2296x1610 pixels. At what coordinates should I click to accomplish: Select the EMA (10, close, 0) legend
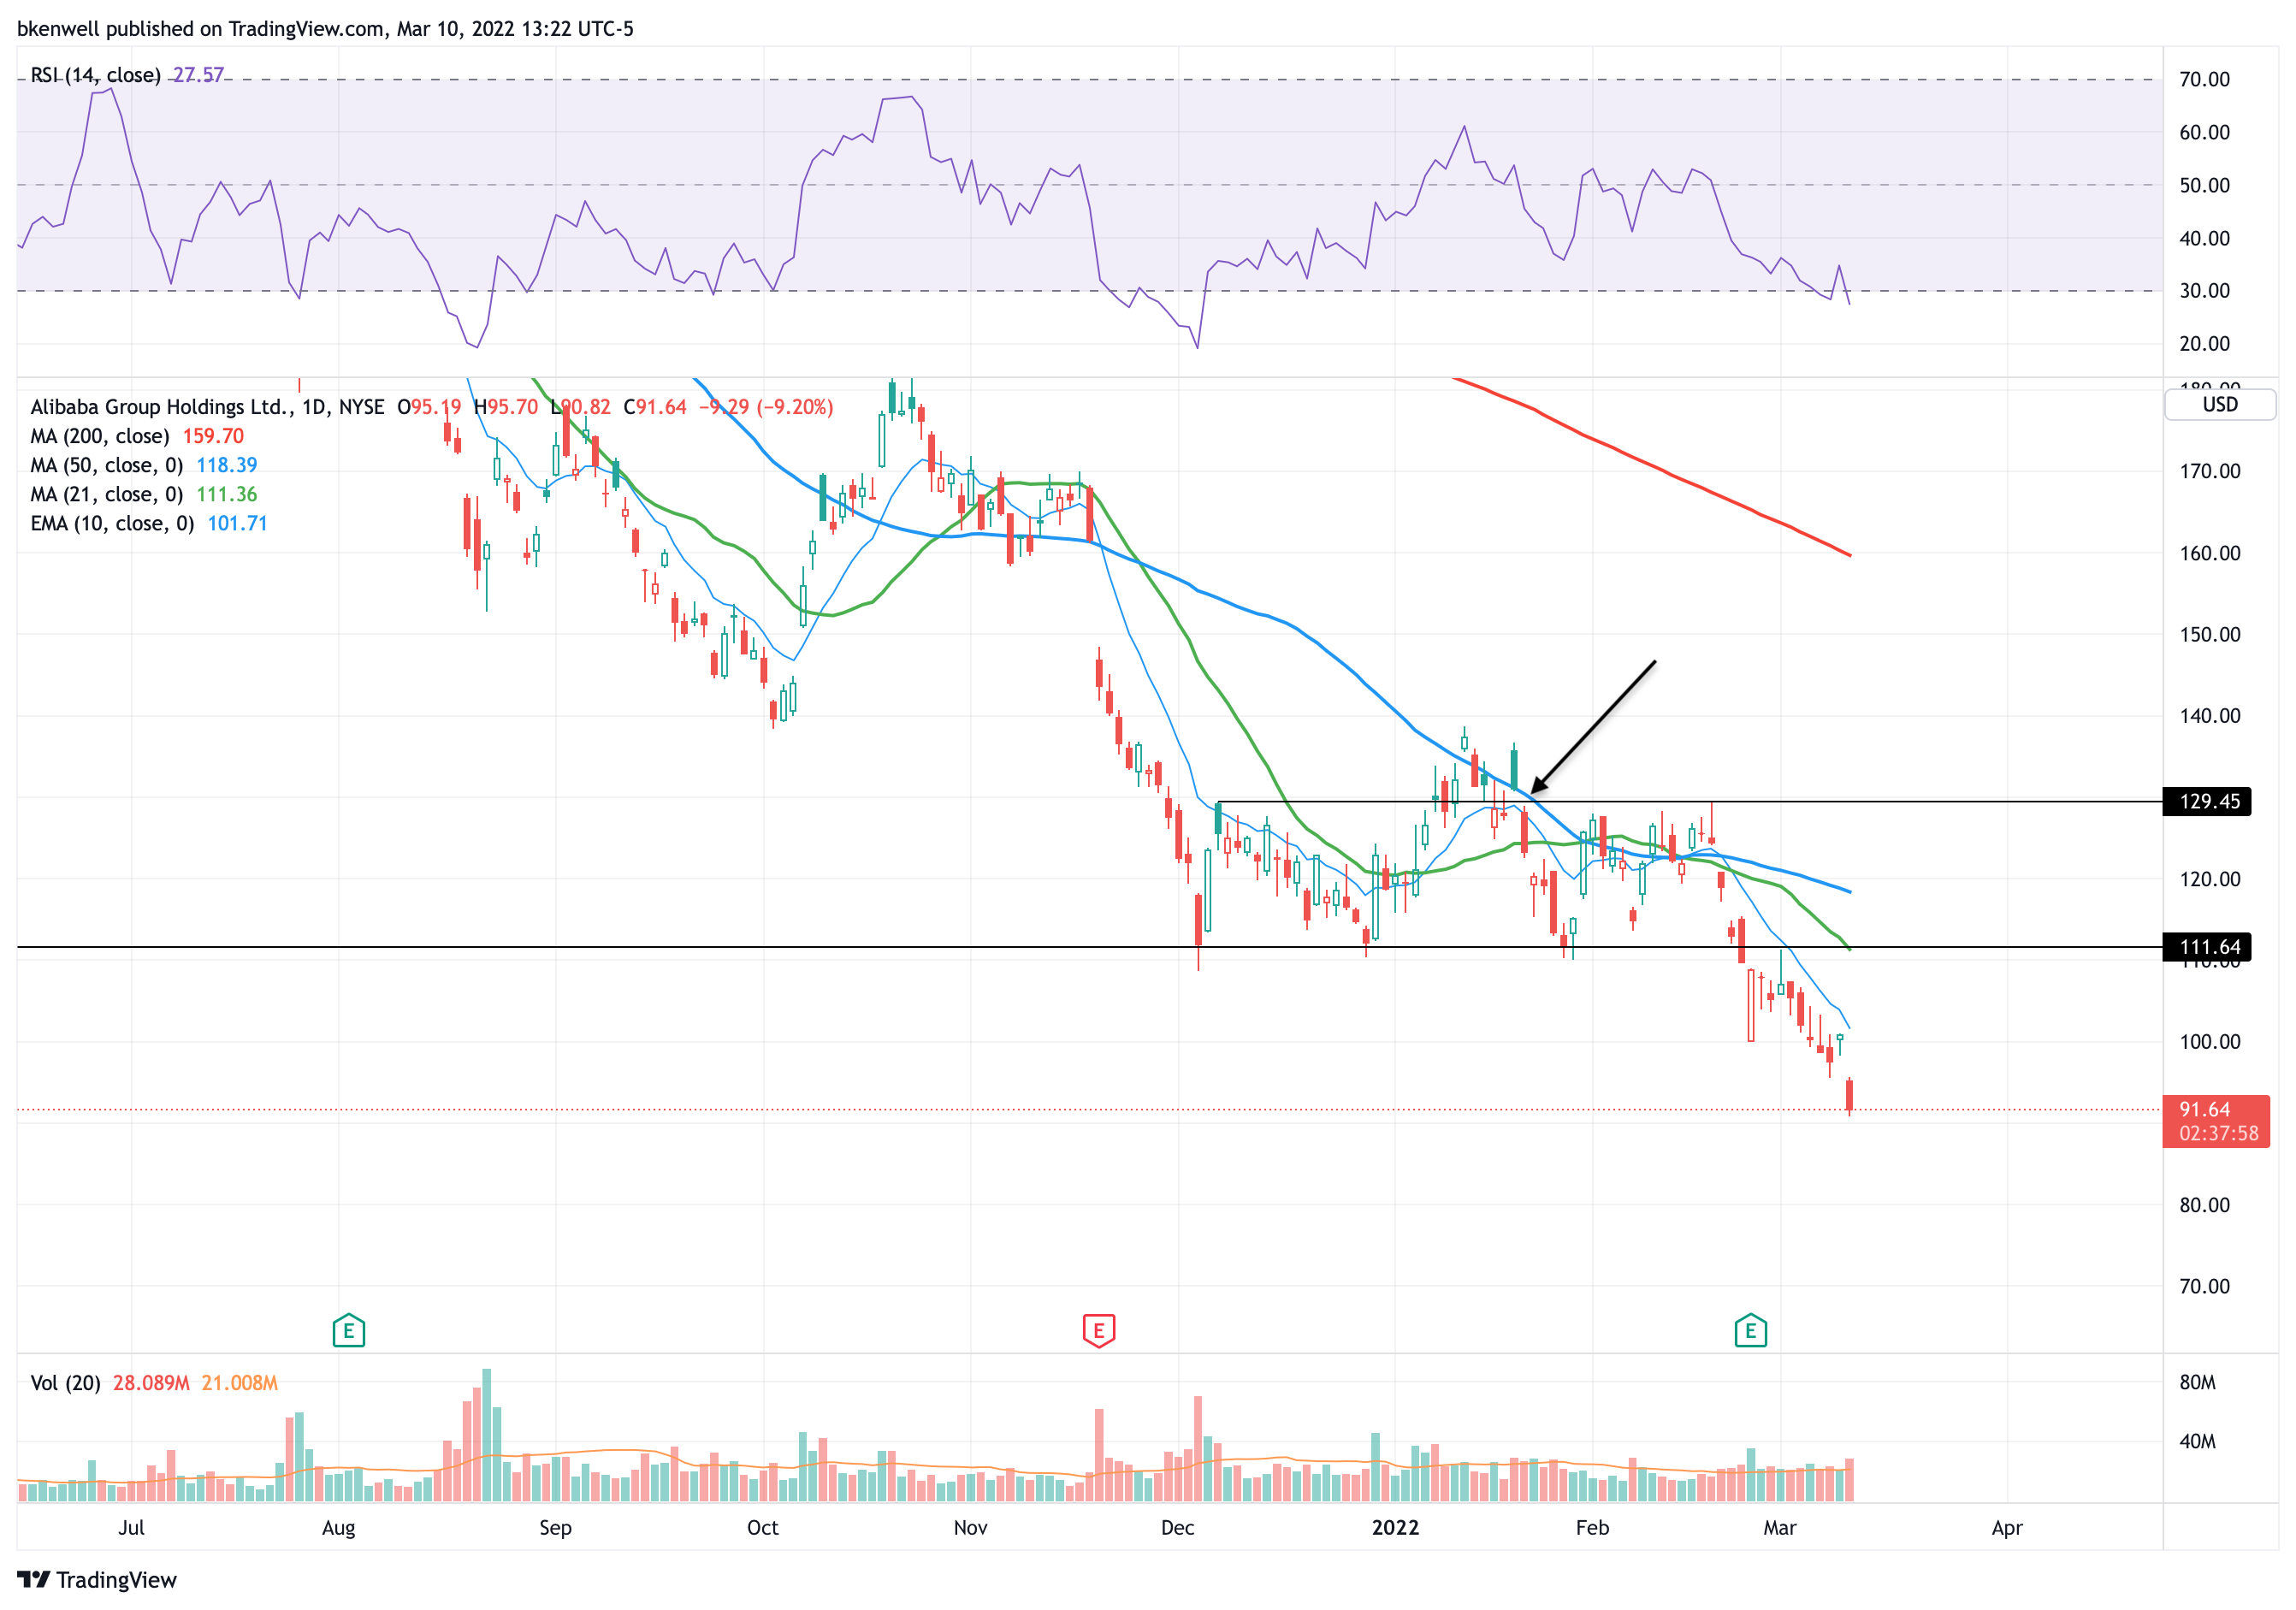pos(112,524)
